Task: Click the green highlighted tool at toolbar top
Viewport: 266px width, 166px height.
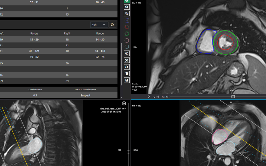Action: (127, 1)
